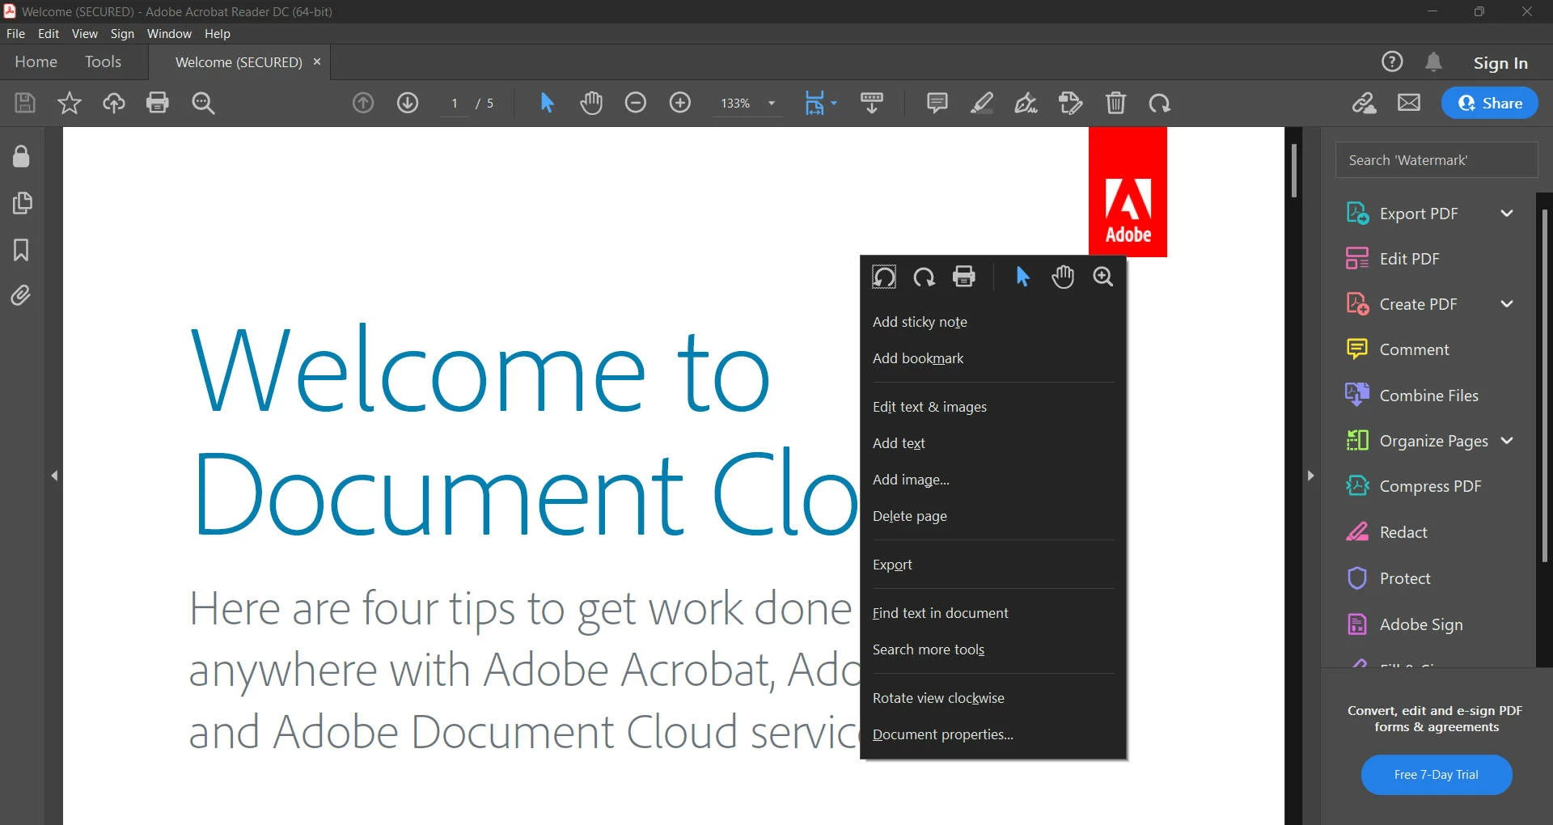Image resolution: width=1553 pixels, height=825 pixels.
Task: Choose Find text in document
Action: [x=993, y=613]
